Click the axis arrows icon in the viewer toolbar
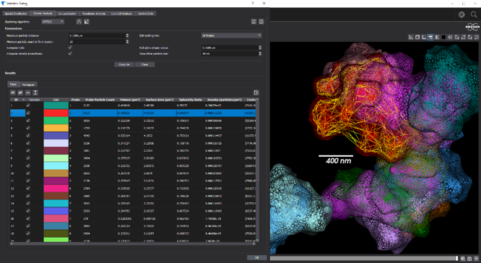481x263 pixels. (411, 37)
